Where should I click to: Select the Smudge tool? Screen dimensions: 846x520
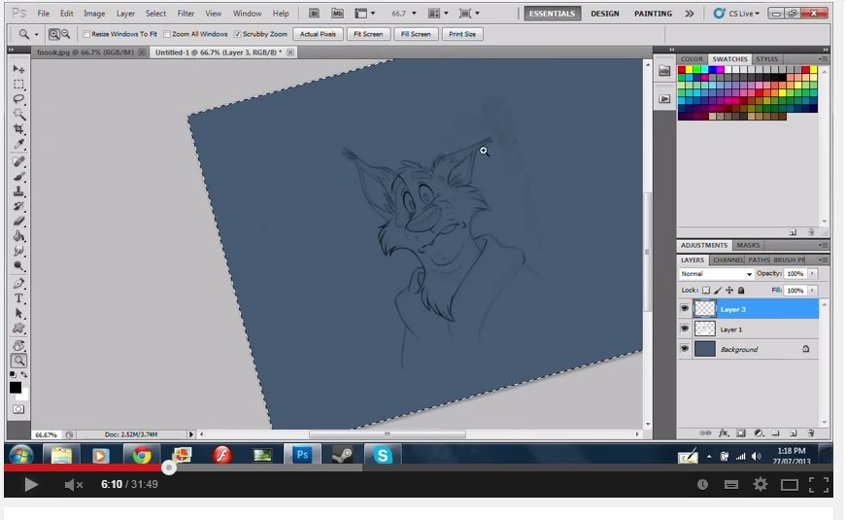click(18, 251)
